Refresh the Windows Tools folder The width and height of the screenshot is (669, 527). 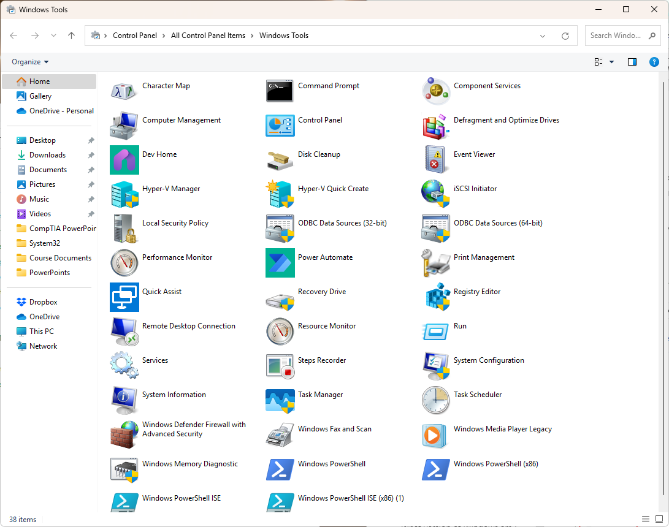pos(565,36)
